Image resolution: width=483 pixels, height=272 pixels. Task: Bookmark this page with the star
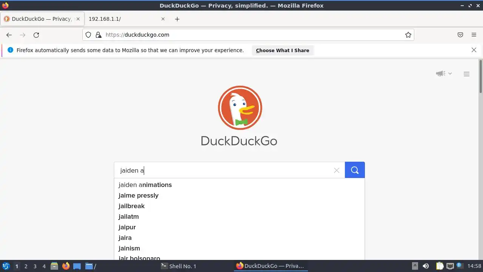pyautogui.click(x=408, y=35)
